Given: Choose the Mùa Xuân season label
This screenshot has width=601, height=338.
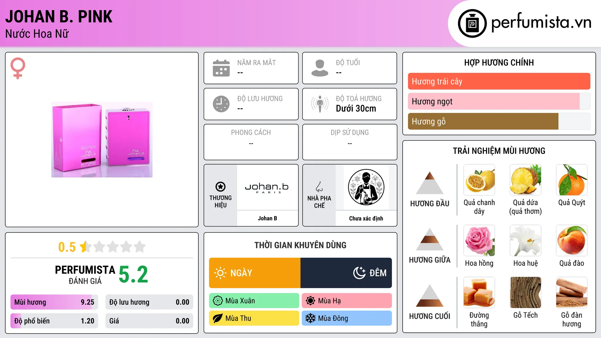Looking at the screenshot, I should click(x=240, y=301).
